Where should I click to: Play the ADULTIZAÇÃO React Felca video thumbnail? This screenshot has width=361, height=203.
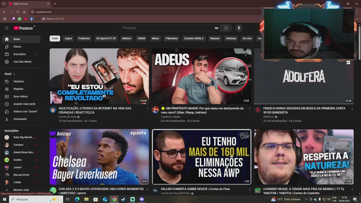[x=99, y=76]
